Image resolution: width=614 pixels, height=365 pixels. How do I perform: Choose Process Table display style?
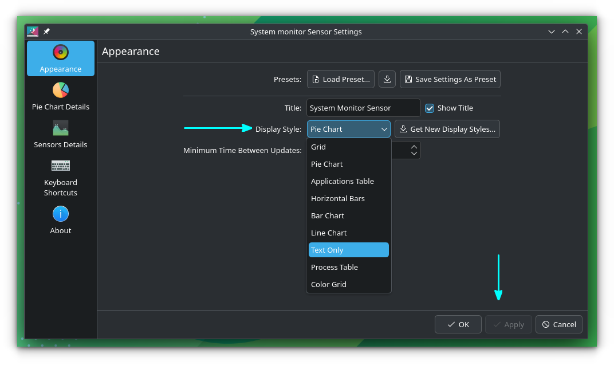pos(334,267)
